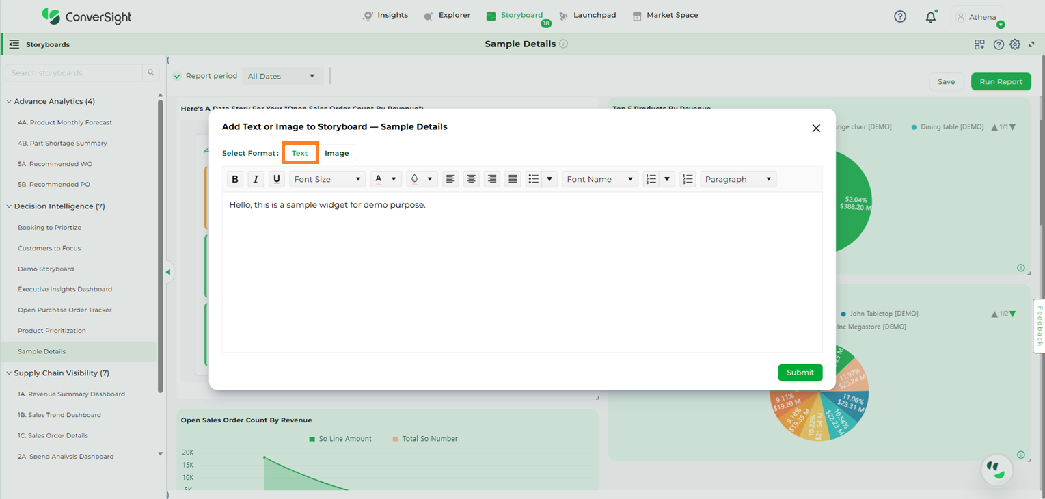Justify the paragraph text
Viewport: 1045px width, 499px height.
pos(513,179)
